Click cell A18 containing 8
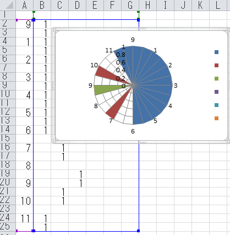The width and height of the screenshot is (230, 235). pos(25,165)
